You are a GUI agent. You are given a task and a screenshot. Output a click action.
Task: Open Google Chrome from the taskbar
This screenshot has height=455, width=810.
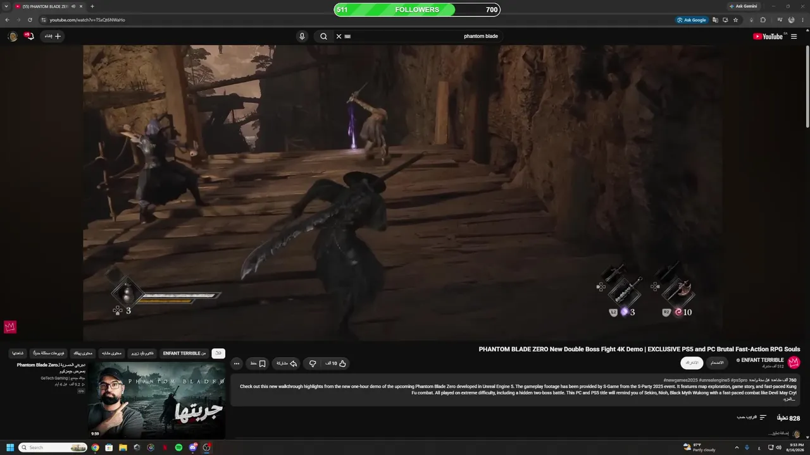(95, 447)
